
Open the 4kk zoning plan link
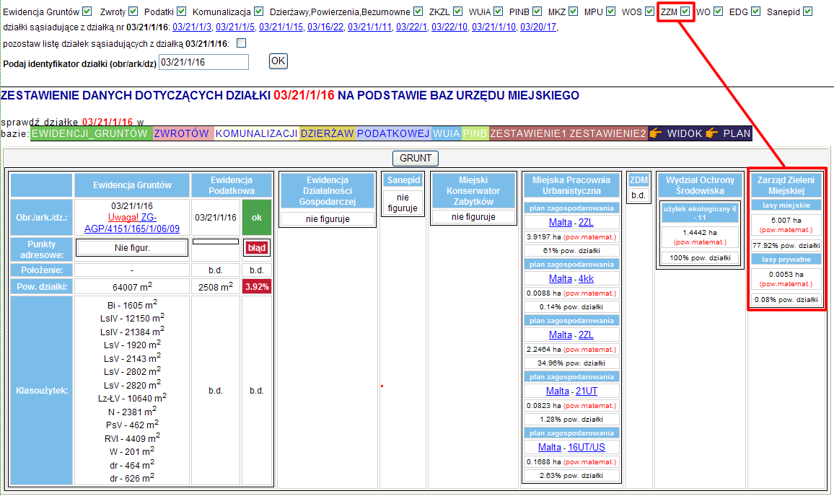(x=586, y=278)
